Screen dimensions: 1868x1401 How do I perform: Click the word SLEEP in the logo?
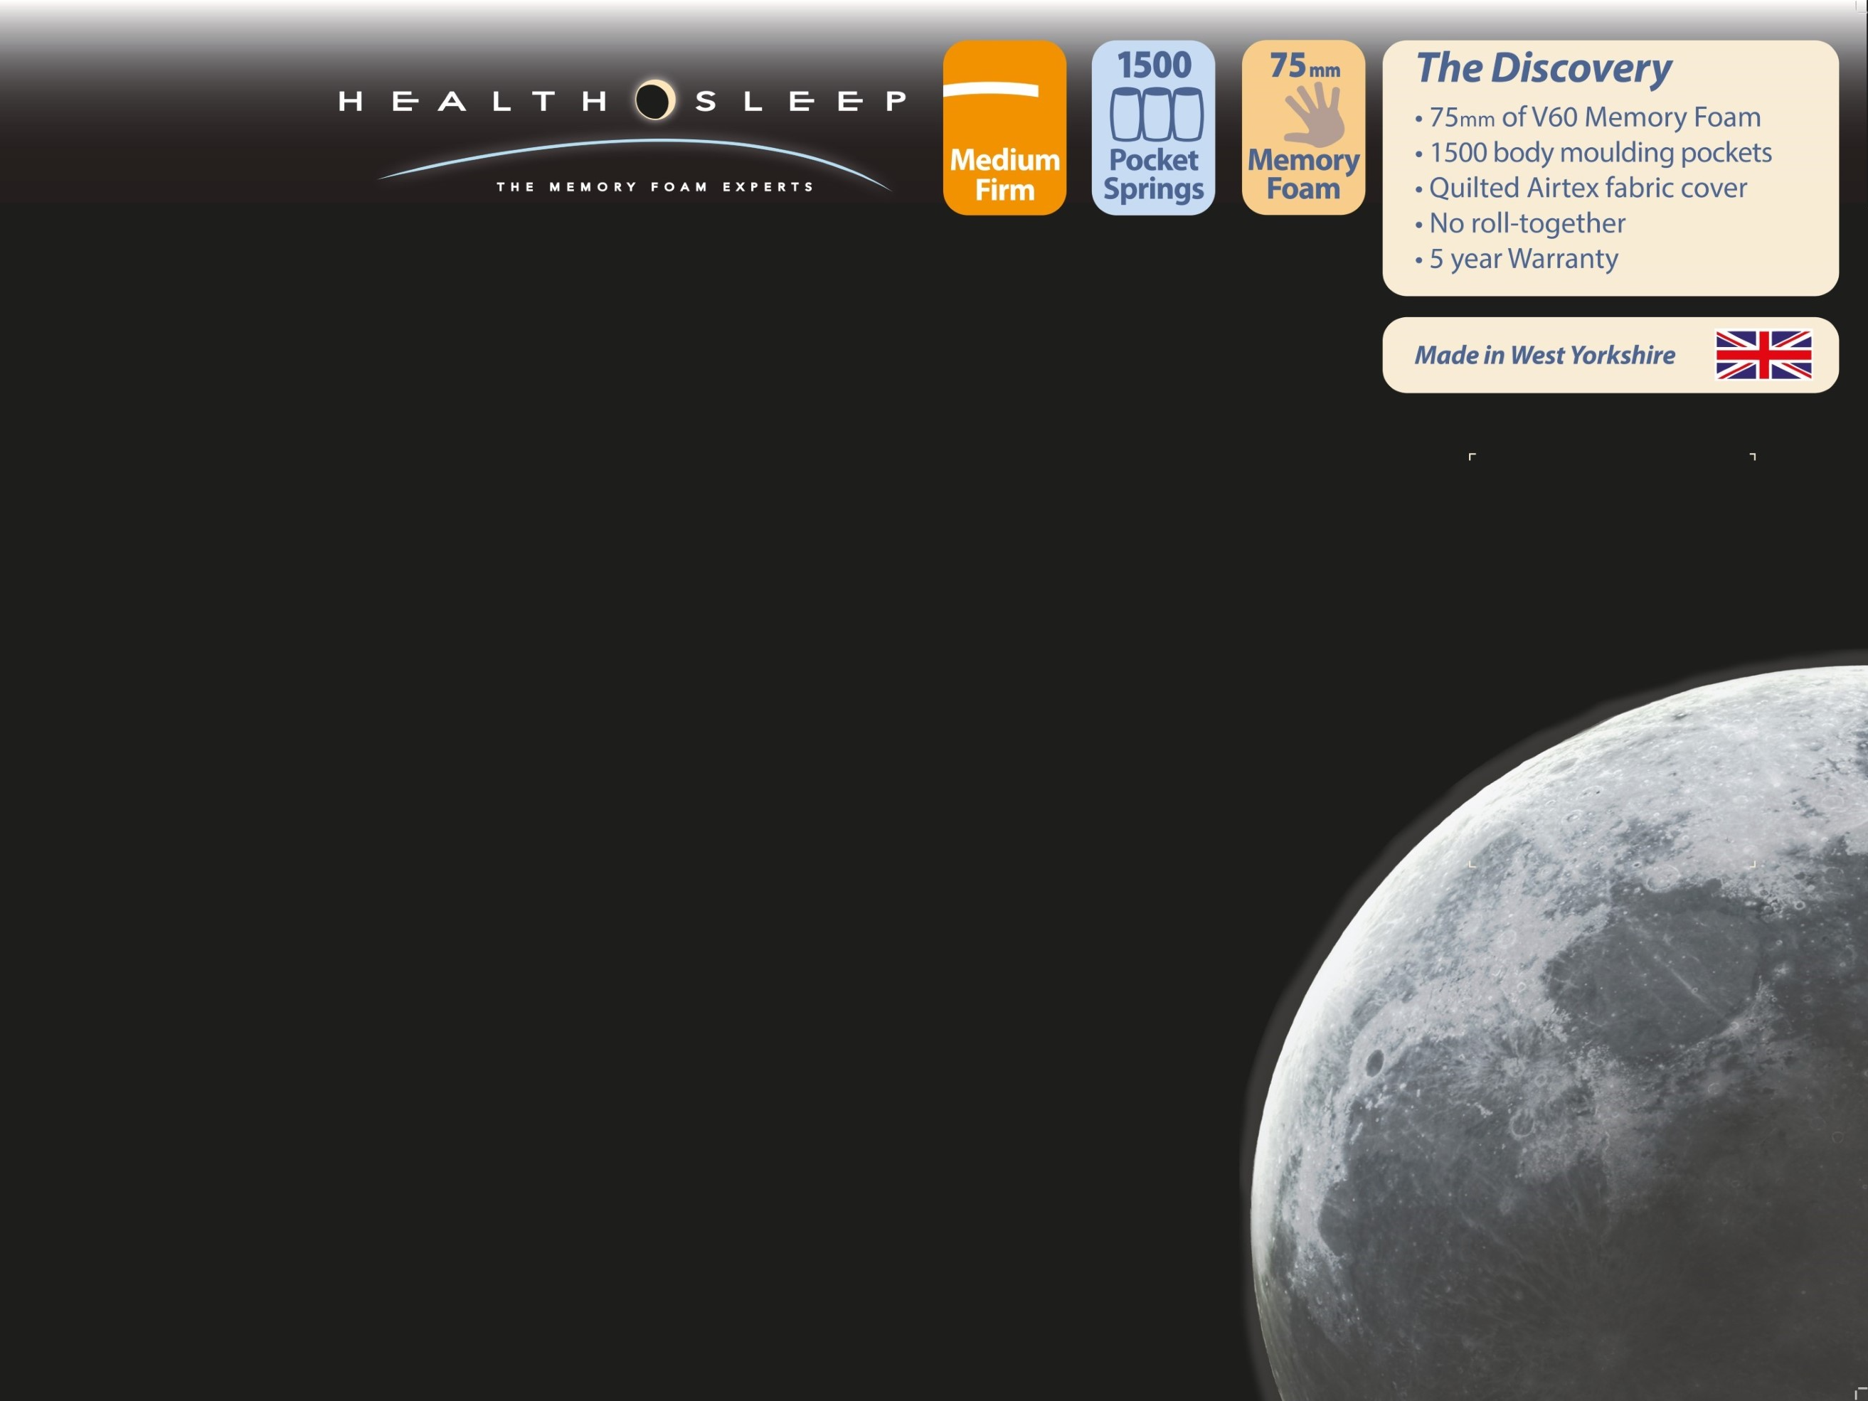coord(800,101)
